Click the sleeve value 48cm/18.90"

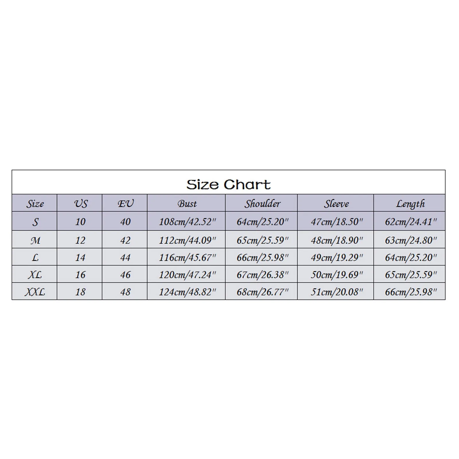[x=337, y=240]
